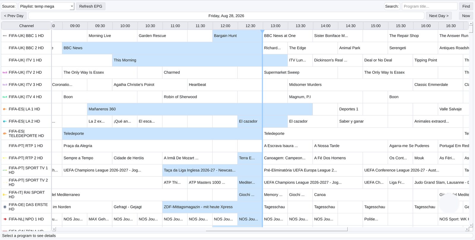This screenshot has height=240, width=475.
Task: Click the LA 2 HD channel logo icon
Action: click(x=5, y=121)
